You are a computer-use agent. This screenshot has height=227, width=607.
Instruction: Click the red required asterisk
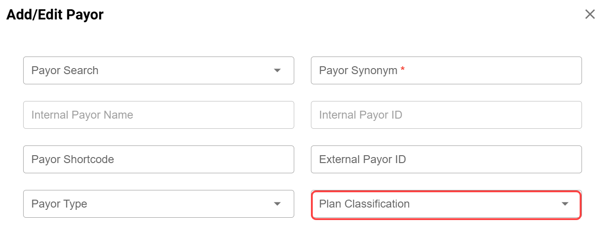pyautogui.click(x=403, y=69)
